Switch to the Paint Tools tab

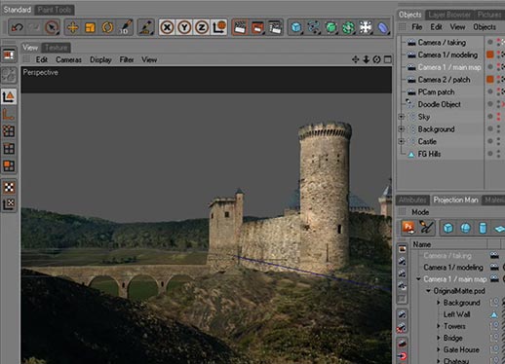pos(55,10)
